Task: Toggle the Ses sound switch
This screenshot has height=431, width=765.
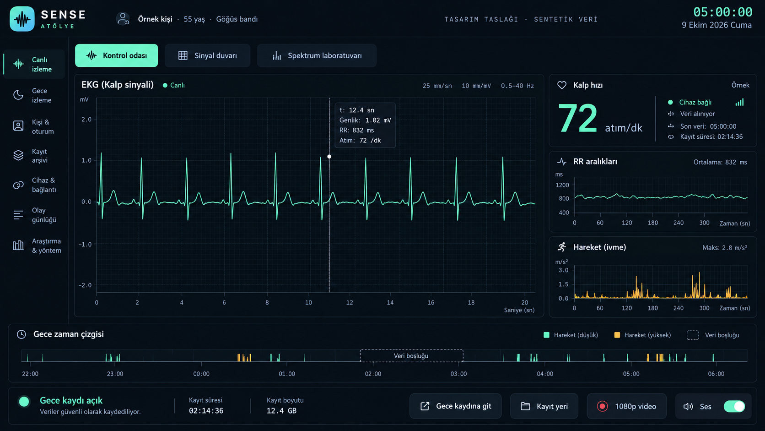Action: [734, 406]
